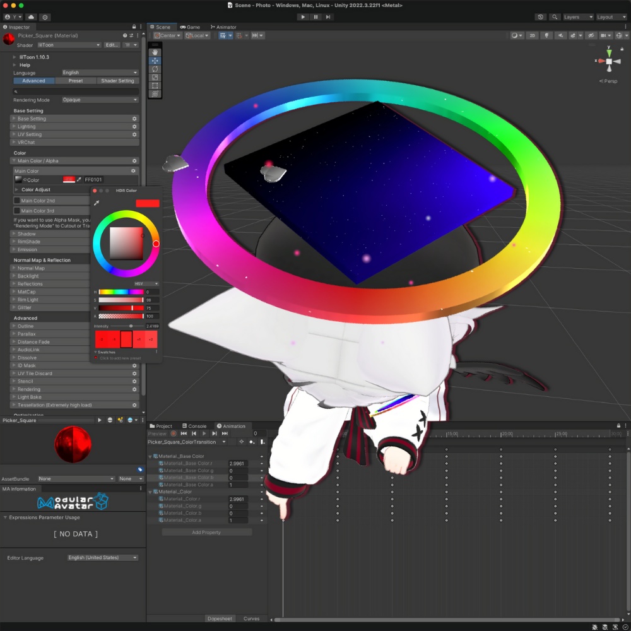Click the filter by selection diamond icon

(x=241, y=442)
